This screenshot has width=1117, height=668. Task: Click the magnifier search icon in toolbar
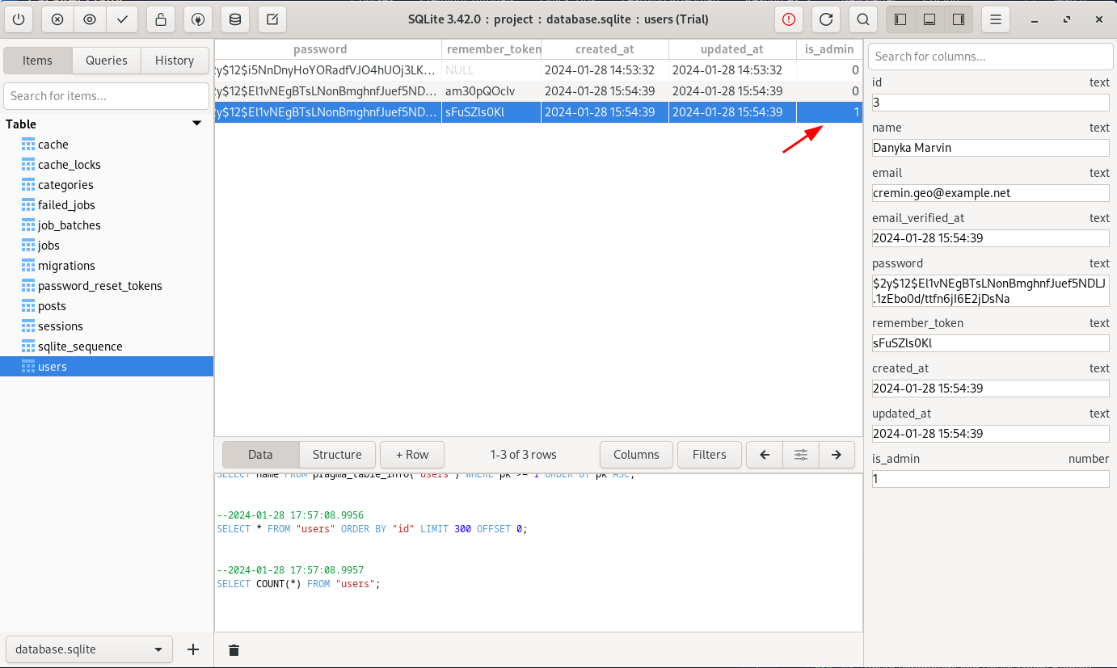coord(863,19)
